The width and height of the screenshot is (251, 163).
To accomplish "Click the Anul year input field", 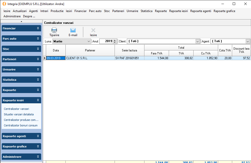I will point(106,41).
